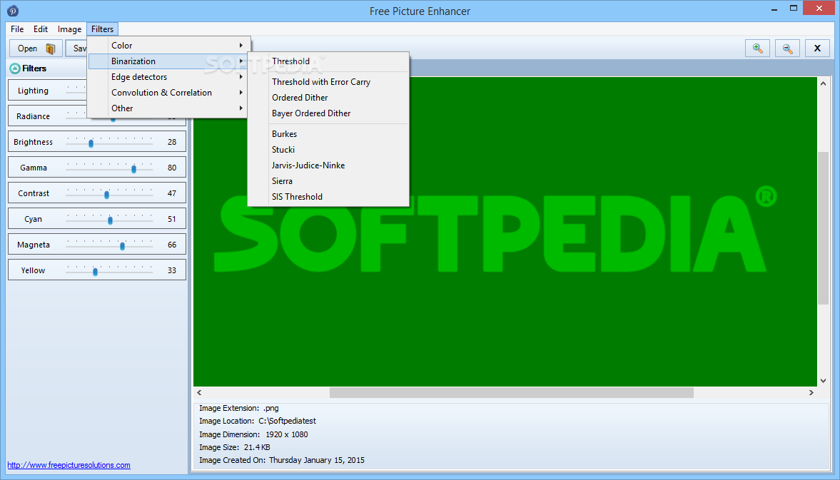This screenshot has height=480, width=840.
Task: Click the horizontal scrollbar thumb
Action: pyautogui.click(x=512, y=392)
